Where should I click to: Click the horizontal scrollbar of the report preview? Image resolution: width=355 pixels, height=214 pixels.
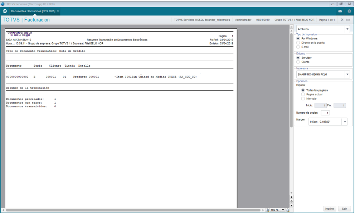click(x=133, y=210)
